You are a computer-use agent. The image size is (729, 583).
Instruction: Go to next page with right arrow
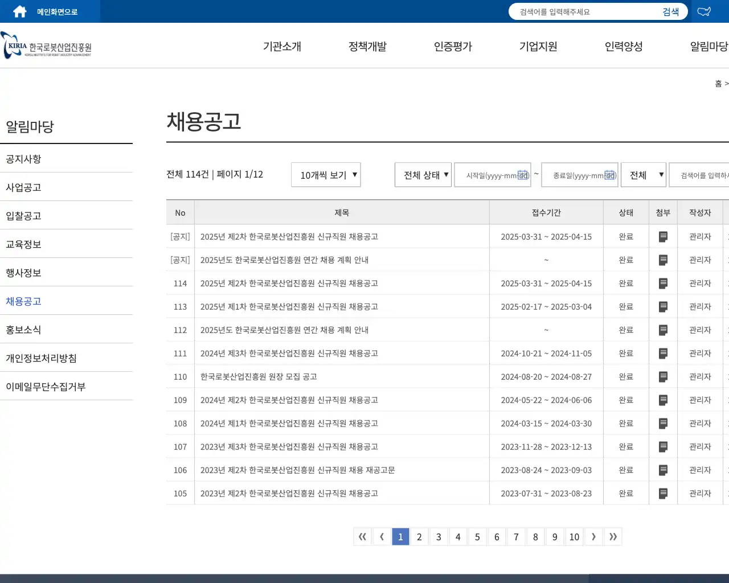coord(593,536)
